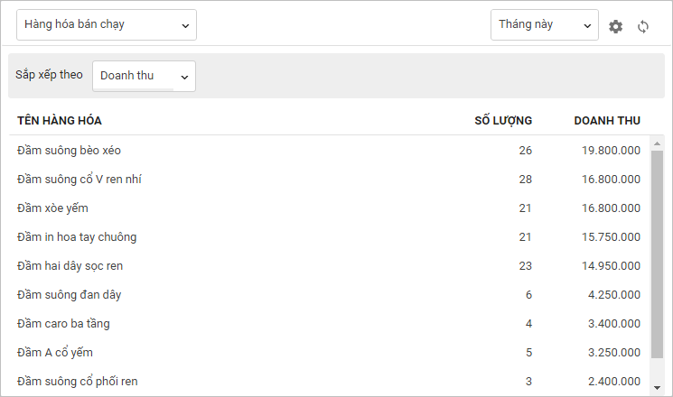
Task: Click the Đầm hai dây sọc ren row
Action: pyautogui.click(x=70, y=266)
